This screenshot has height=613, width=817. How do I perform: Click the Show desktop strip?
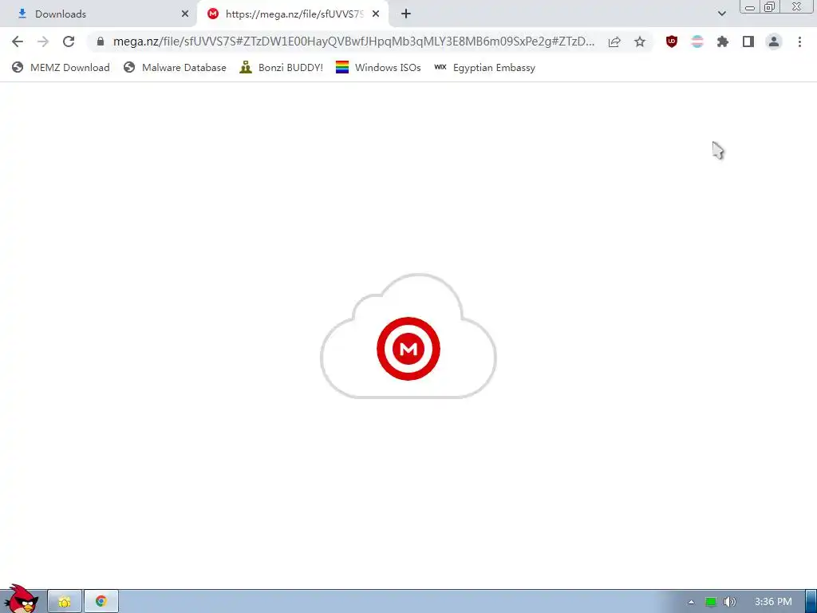(811, 602)
